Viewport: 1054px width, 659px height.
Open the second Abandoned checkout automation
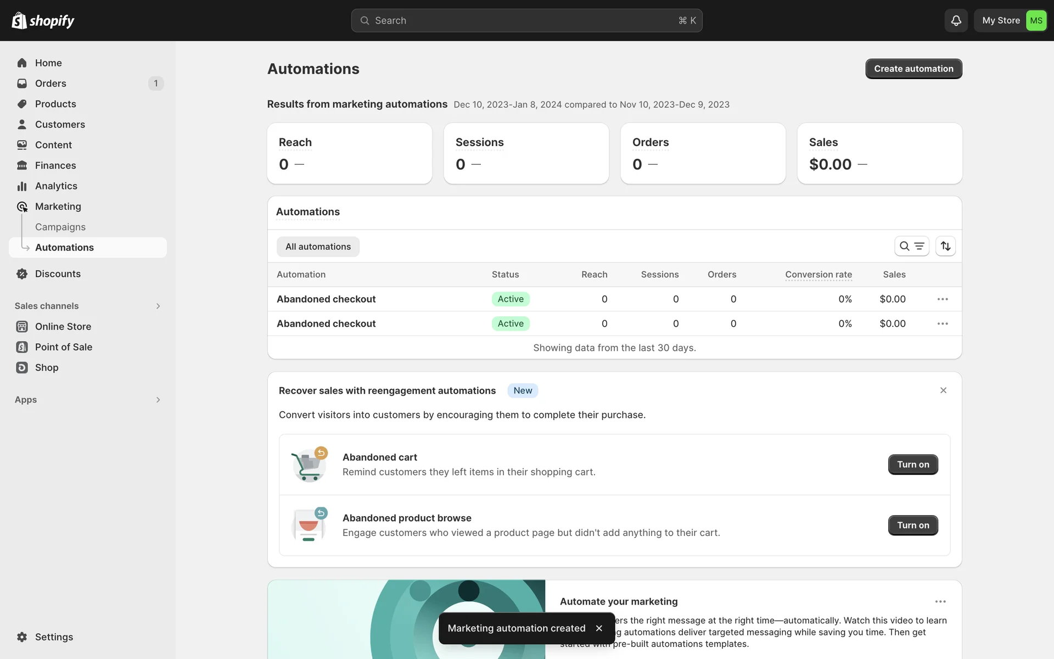(x=326, y=323)
